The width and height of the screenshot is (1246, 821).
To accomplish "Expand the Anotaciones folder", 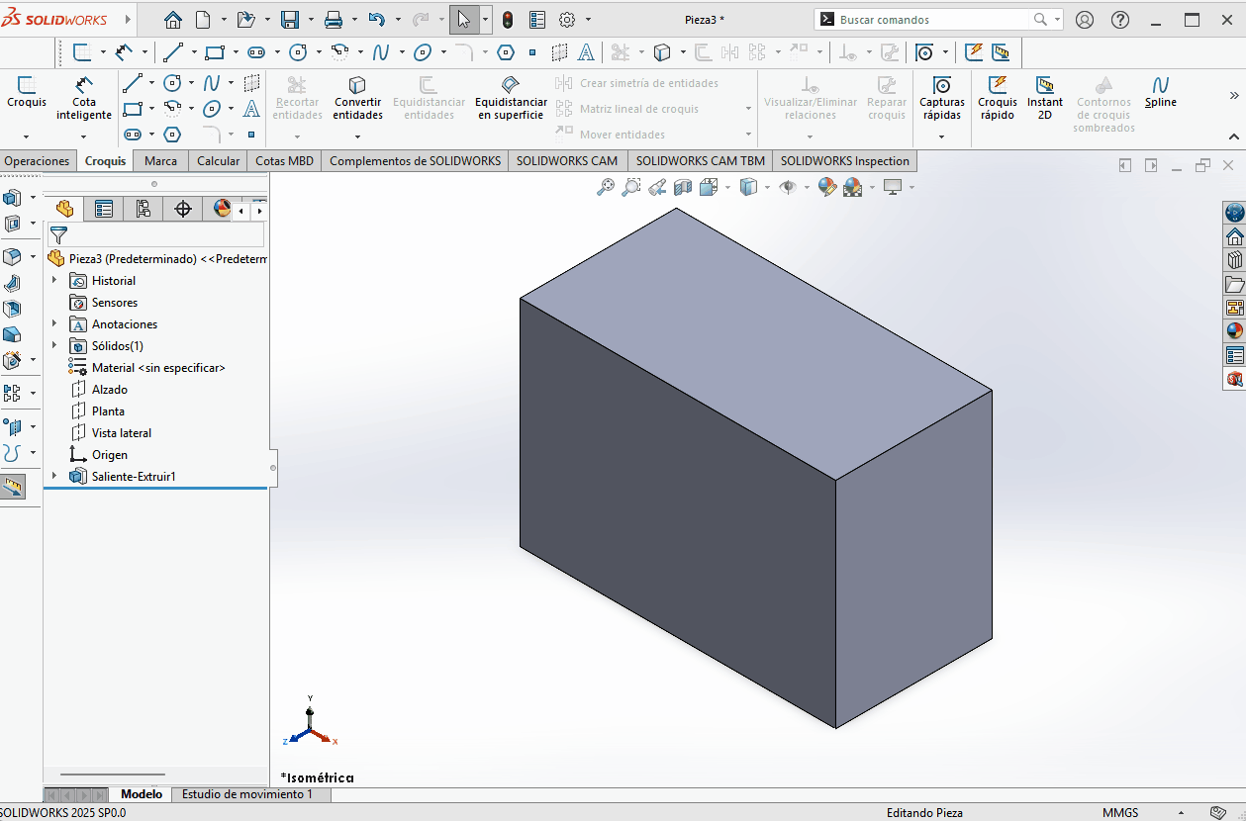I will point(54,323).
